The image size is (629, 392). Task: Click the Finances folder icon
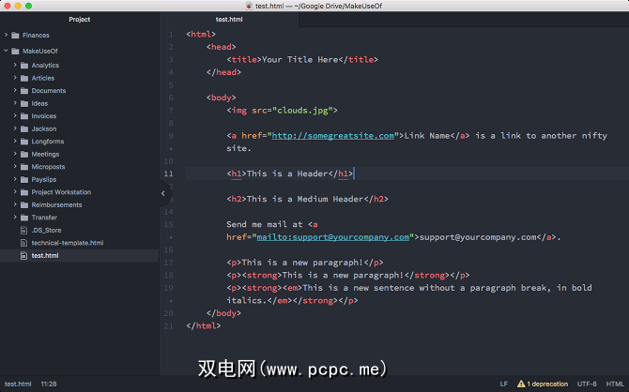tap(16, 36)
